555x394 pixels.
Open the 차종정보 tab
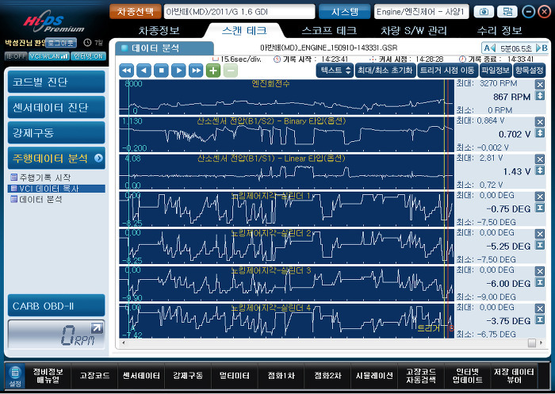[x=159, y=31]
